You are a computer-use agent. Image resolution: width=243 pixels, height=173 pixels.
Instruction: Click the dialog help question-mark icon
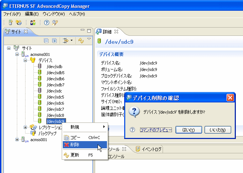click(132, 130)
